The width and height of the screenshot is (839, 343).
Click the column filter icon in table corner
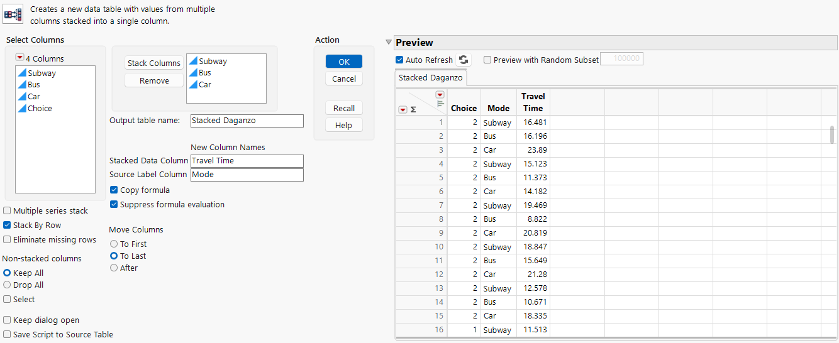[x=440, y=104]
